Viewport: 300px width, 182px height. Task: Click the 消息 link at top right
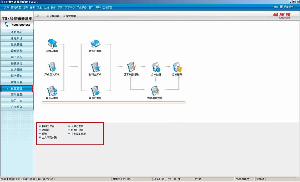point(276,7)
